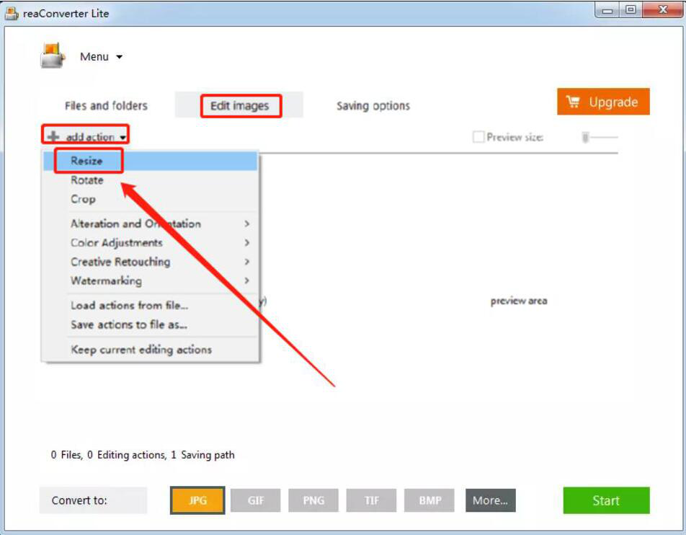Expand the Creative Retouching submenu
This screenshot has height=535, width=686.
[x=151, y=262]
